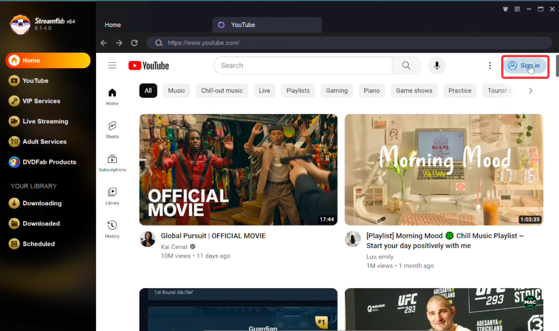The image size is (559, 331).
Task: Click the YouTube search magnifier button
Action: click(406, 66)
